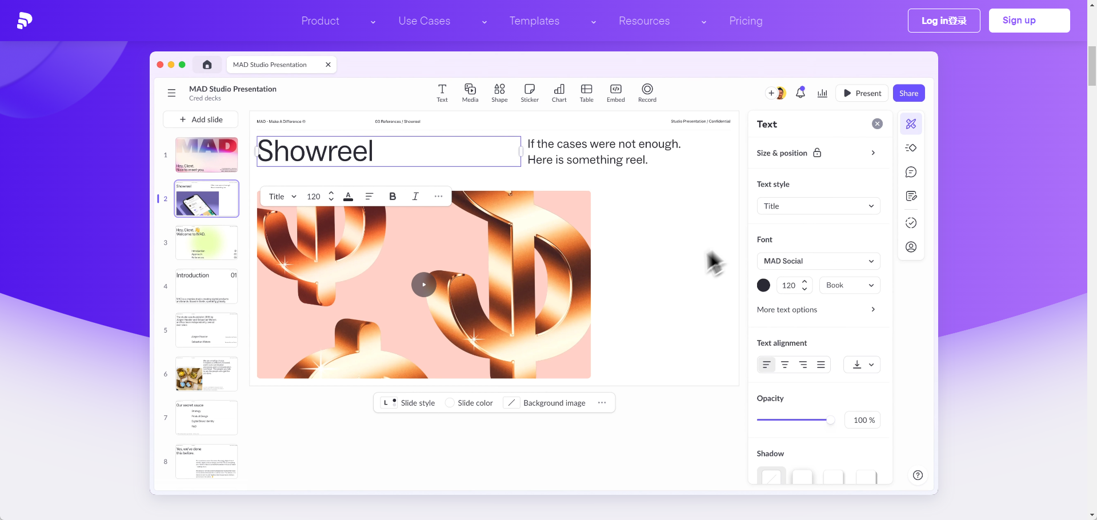Open the Sticker tool
The width and height of the screenshot is (1097, 520).
(530, 93)
